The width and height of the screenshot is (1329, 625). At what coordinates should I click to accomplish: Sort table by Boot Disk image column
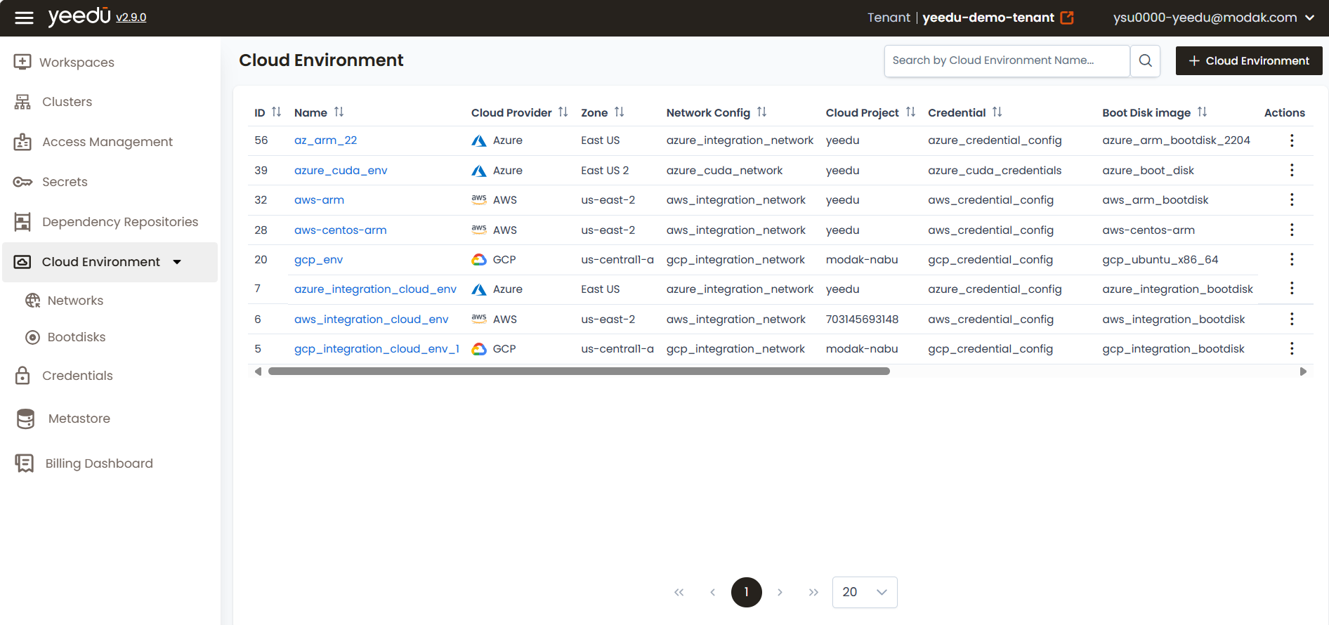1202,112
